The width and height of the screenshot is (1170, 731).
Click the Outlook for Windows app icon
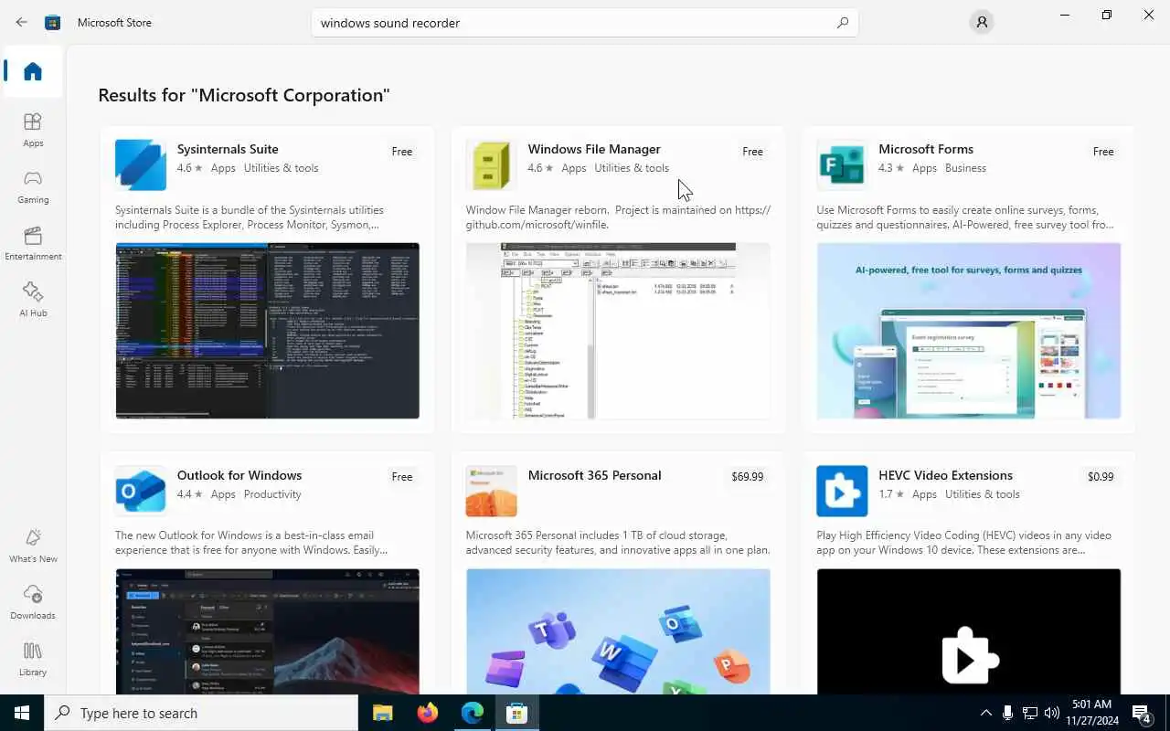[x=141, y=491]
